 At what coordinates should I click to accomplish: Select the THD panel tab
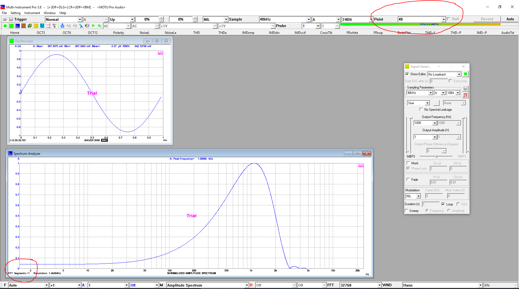[x=197, y=33]
